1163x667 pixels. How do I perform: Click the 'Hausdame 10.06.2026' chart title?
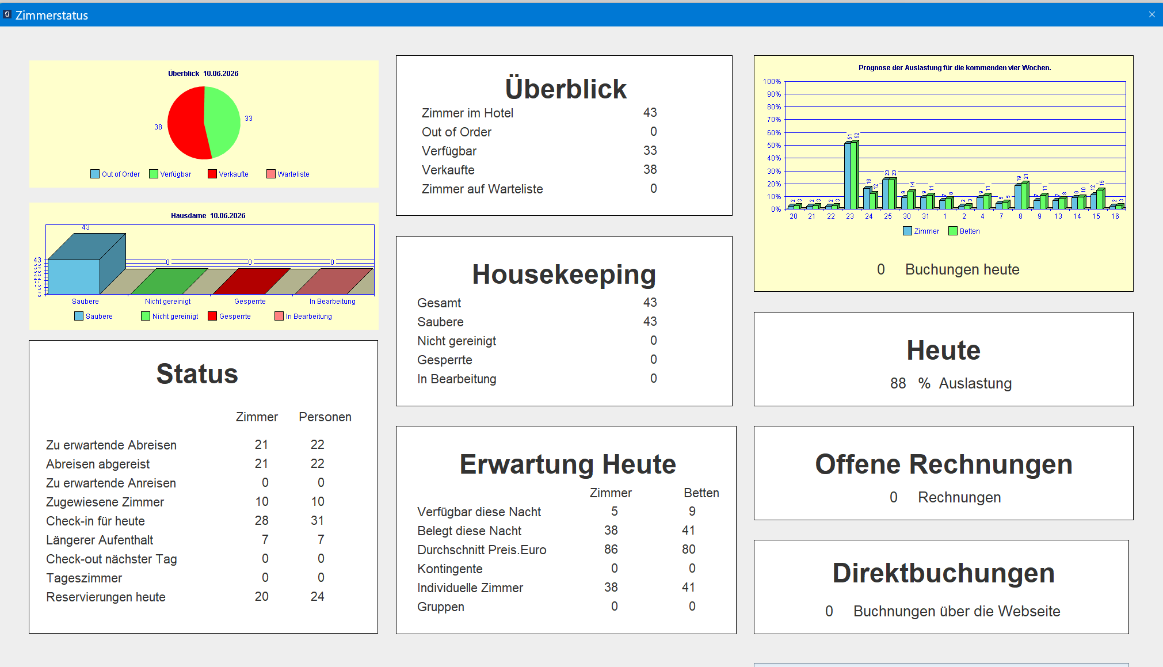[x=208, y=216]
